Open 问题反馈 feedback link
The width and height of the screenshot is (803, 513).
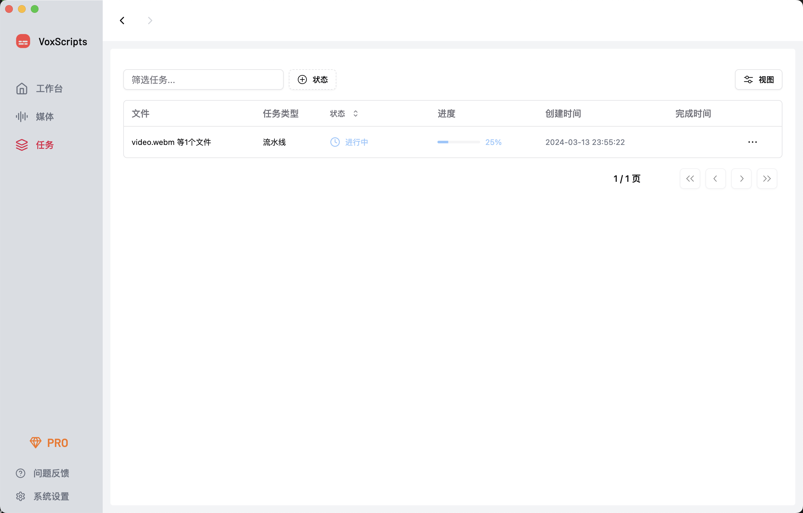[42, 473]
